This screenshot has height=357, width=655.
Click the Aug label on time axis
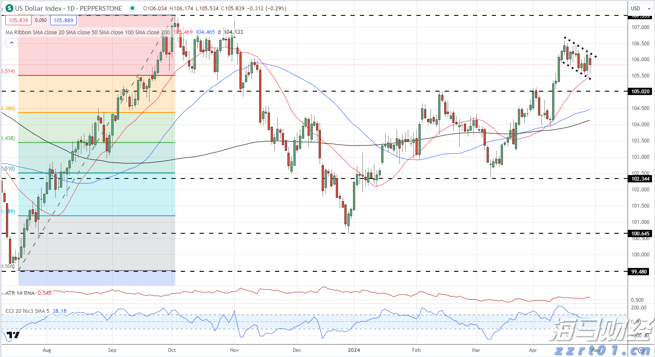click(x=47, y=350)
